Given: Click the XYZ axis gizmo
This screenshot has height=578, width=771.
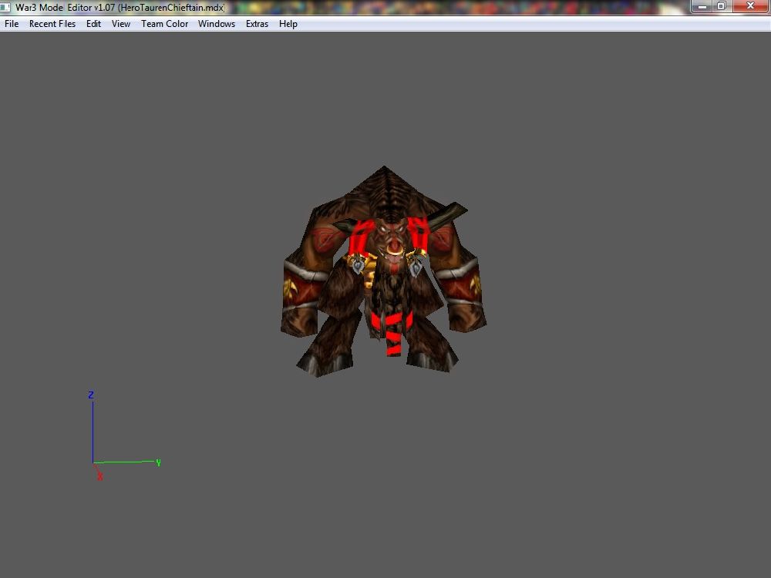Looking at the screenshot, I should click(124, 436).
